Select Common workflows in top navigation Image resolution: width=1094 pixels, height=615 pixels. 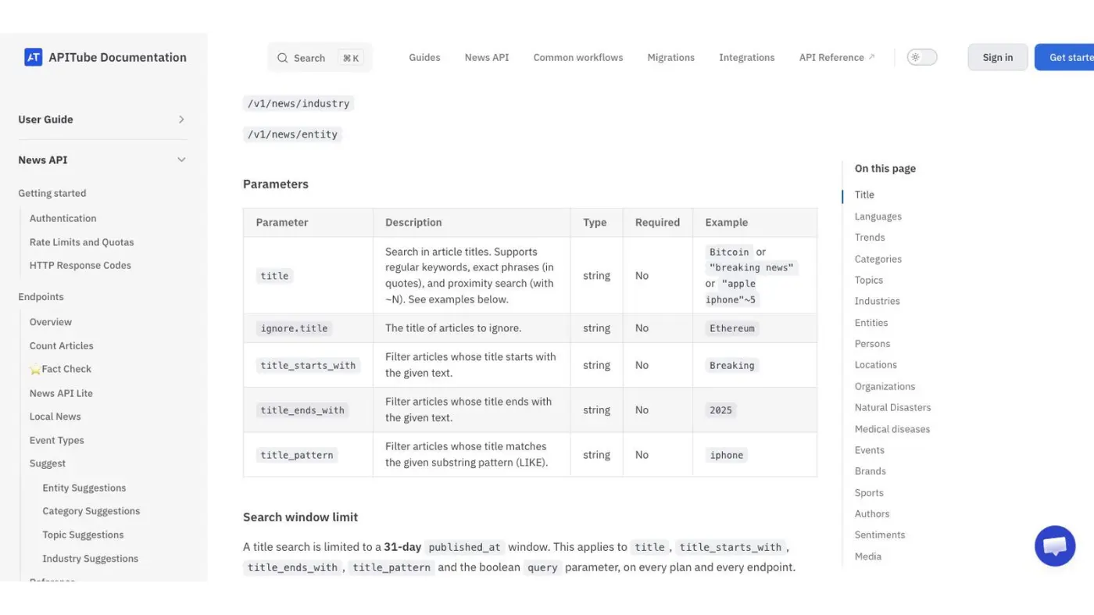click(578, 57)
